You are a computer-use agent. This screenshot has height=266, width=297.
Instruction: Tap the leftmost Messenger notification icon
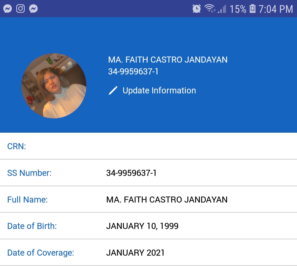click(x=7, y=9)
